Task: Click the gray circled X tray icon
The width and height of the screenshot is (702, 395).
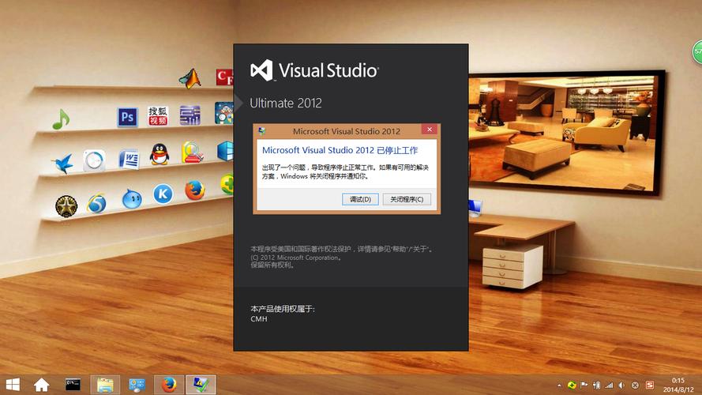Action: (x=635, y=385)
